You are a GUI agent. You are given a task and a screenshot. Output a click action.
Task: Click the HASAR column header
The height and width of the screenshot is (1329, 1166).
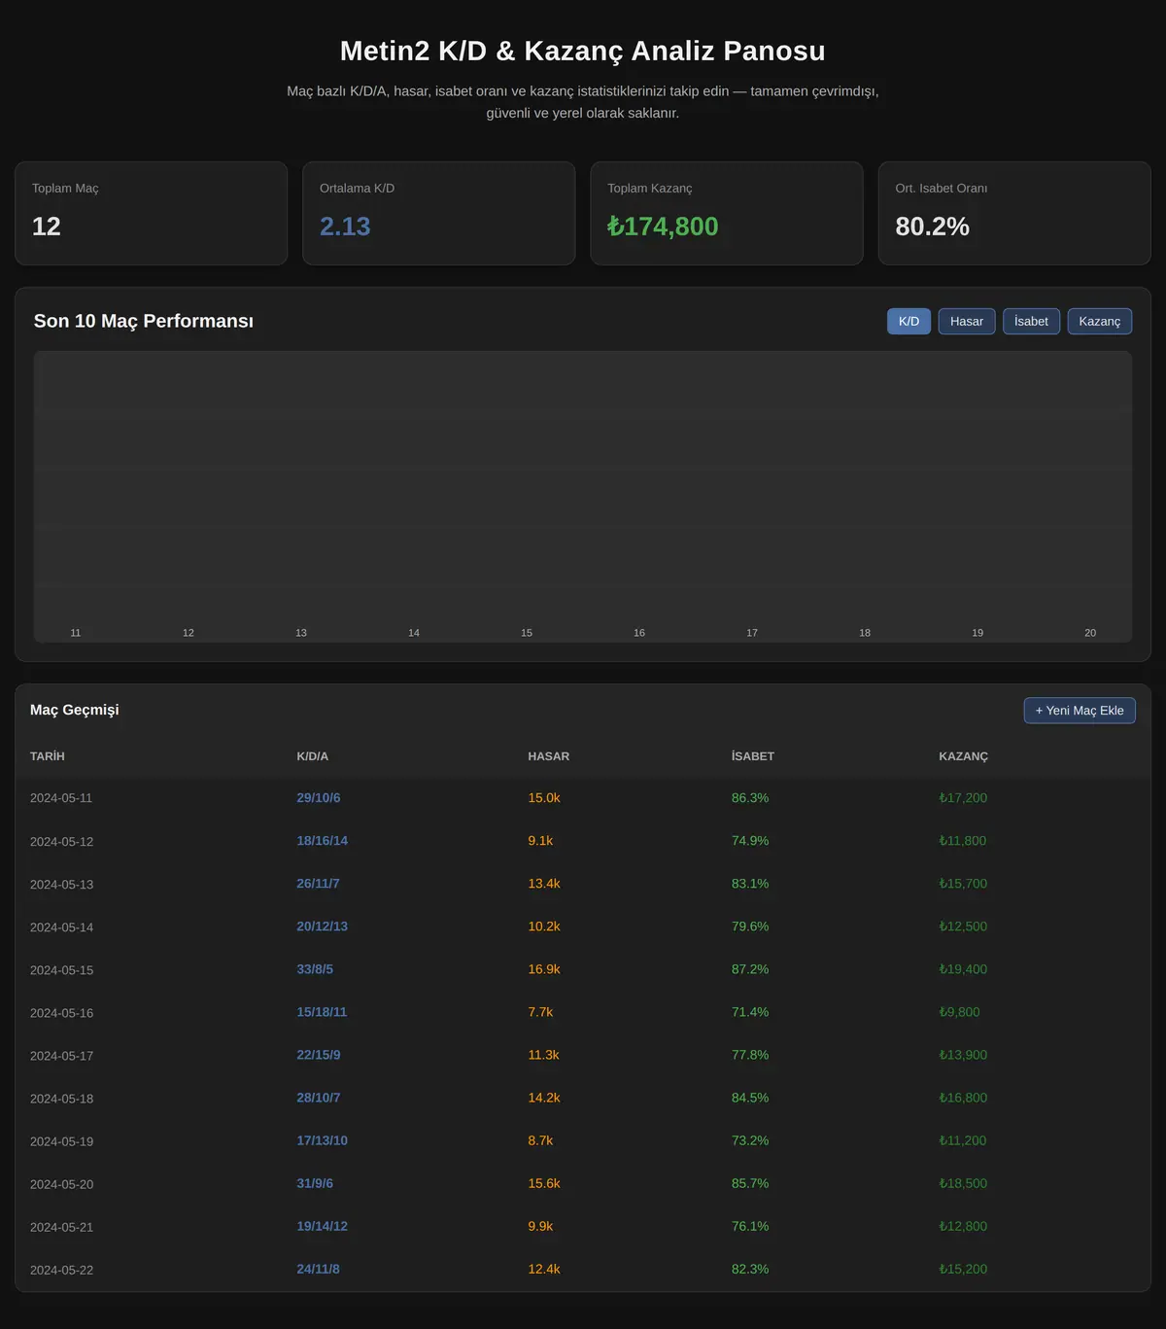(x=549, y=756)
